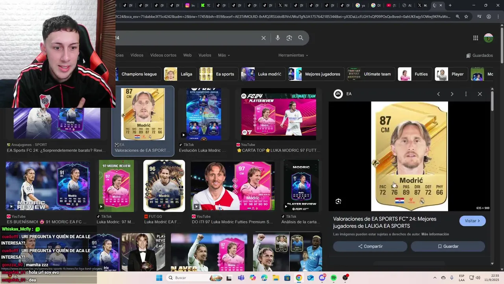
Task: Click the Guardar button in preview
Action: 448,247
